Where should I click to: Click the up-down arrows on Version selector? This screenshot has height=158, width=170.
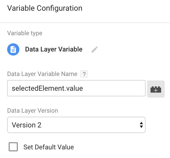coord(141,125)
